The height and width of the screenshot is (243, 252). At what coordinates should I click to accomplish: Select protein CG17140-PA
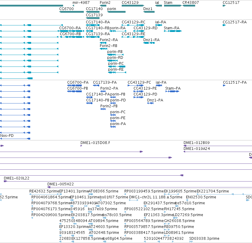click(x=89, y=97)
